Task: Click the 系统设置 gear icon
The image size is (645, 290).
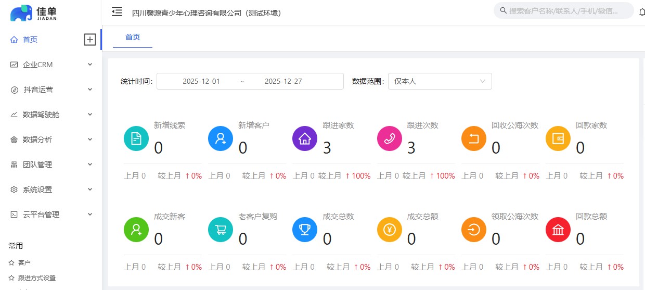Action: (14, 190)
